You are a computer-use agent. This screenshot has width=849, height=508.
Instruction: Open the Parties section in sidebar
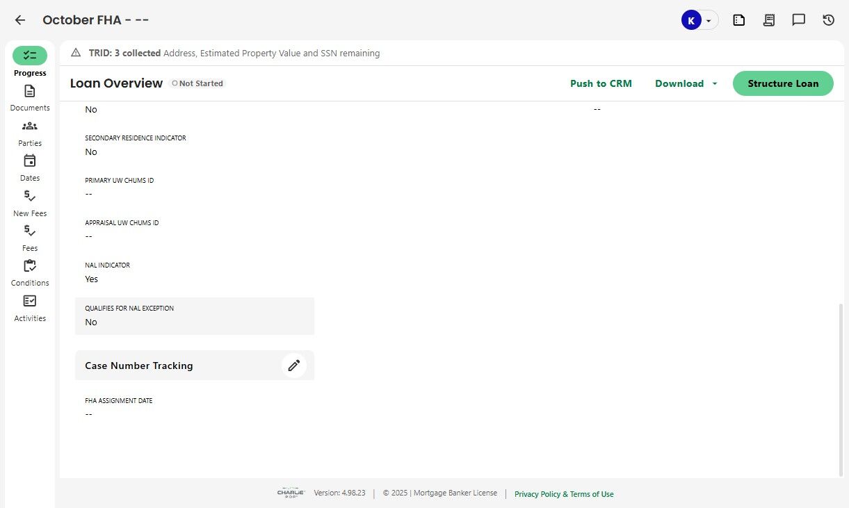(30, 133)
